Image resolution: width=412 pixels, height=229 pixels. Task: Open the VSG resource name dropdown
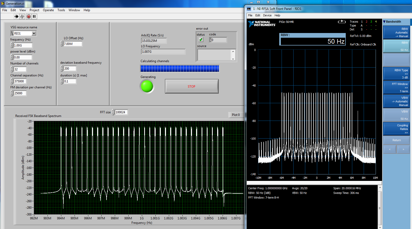pyautogui.click(x=34, y=34)
